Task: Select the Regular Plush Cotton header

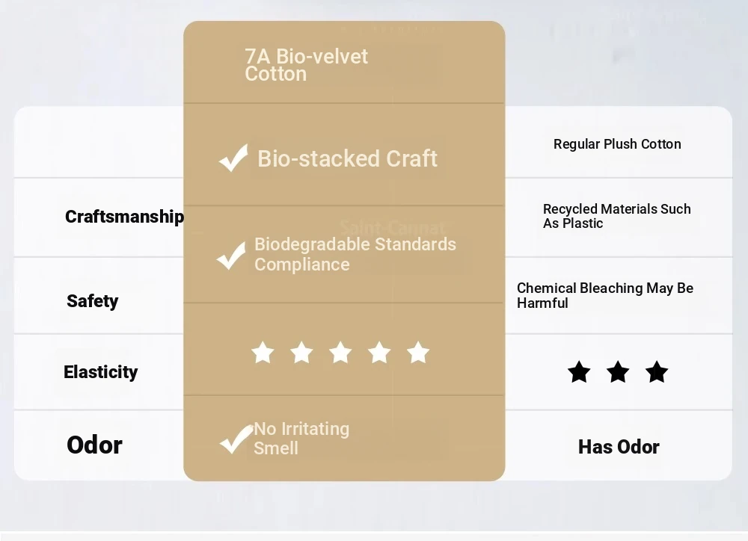Action: (x=617, y=144)
